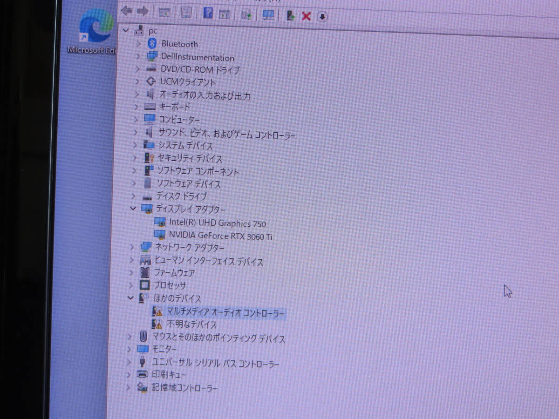Viewport: 559px width, 419px height.
Task: Select the 印刷キュー label
Action: (169, 374)
